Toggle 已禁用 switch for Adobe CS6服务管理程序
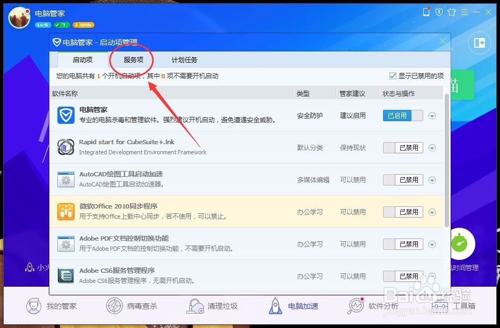500x328 pixels. click(x=403, y=277)
